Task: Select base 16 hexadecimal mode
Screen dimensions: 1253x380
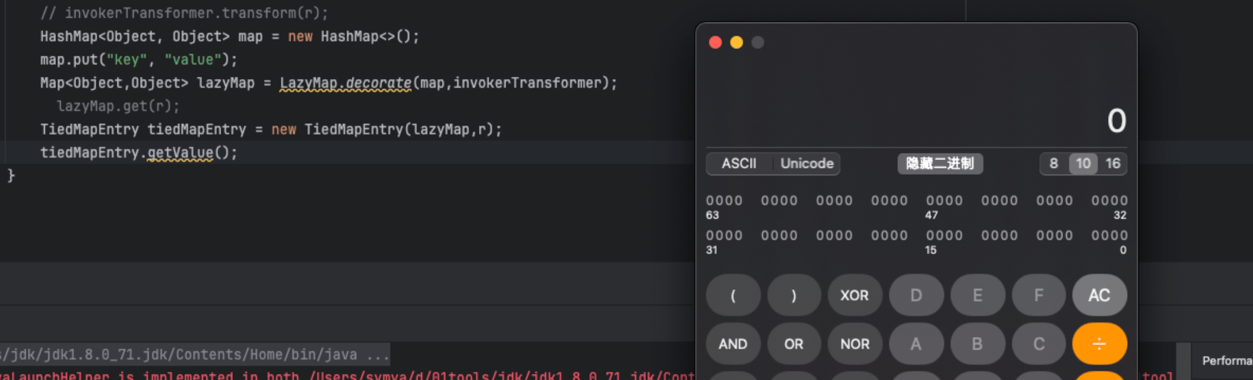Action: click(1113, 164)
